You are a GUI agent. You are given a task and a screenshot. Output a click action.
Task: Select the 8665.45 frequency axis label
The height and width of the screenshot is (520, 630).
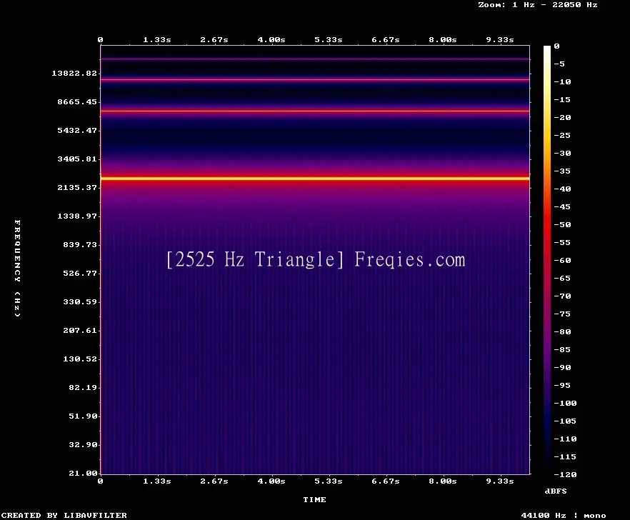77,101
